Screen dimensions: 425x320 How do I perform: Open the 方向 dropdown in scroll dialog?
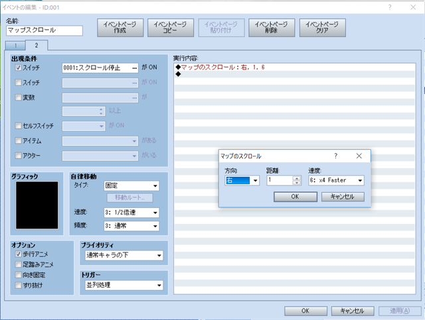[242, 180]
